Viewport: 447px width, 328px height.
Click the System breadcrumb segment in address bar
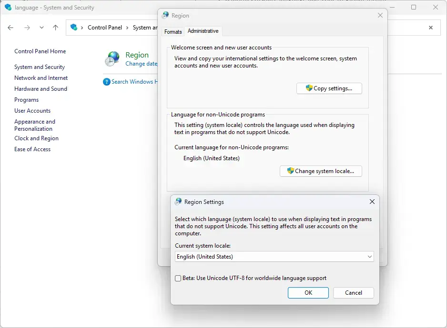145,28
